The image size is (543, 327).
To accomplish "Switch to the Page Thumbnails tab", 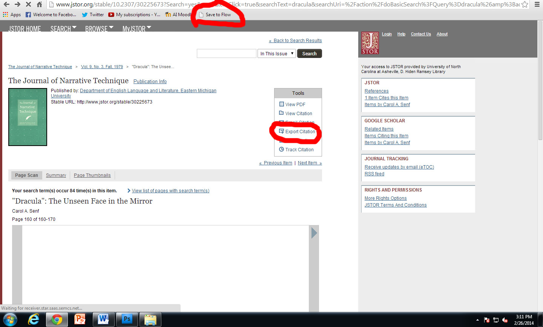I will pyautogui.click(x=92, y=175).
